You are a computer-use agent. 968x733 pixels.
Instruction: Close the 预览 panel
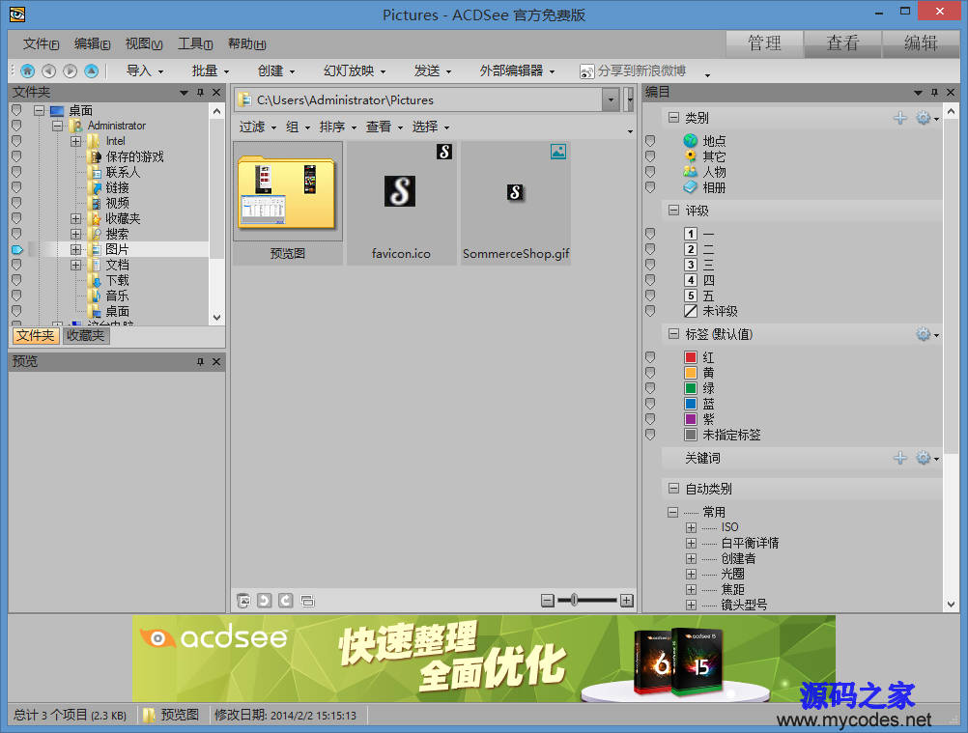[x=216, y=361]
